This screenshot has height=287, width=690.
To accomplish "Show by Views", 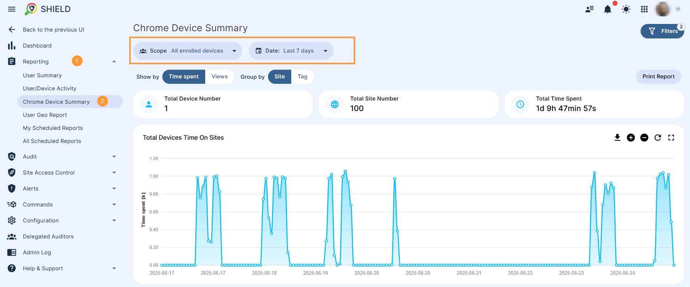I will pyautogui.click(x=220, y=77).
